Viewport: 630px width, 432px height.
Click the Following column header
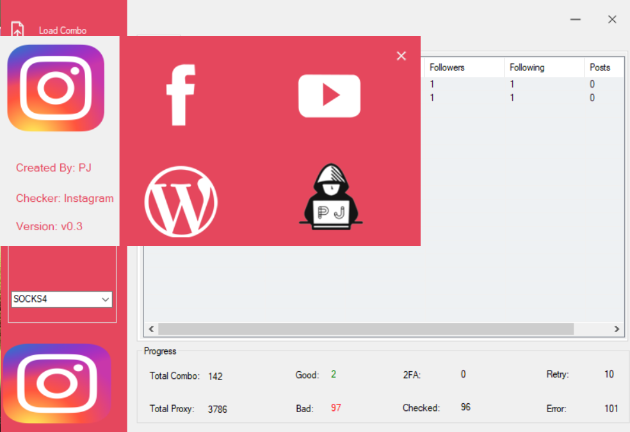544,67
